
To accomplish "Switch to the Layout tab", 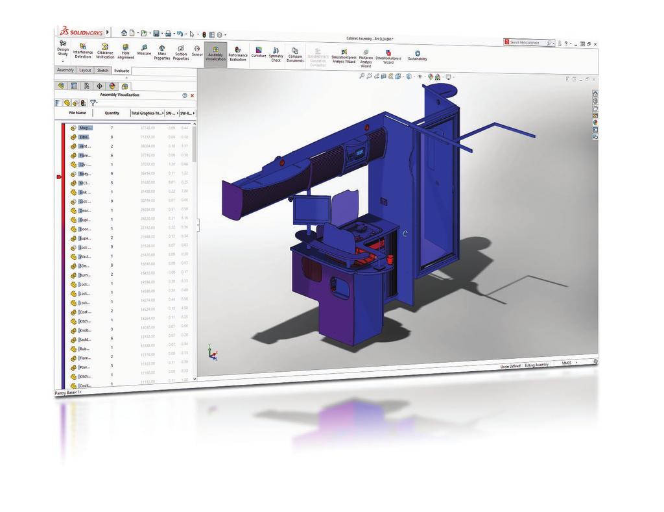I will pyautogui.click(x=85, y=70).
